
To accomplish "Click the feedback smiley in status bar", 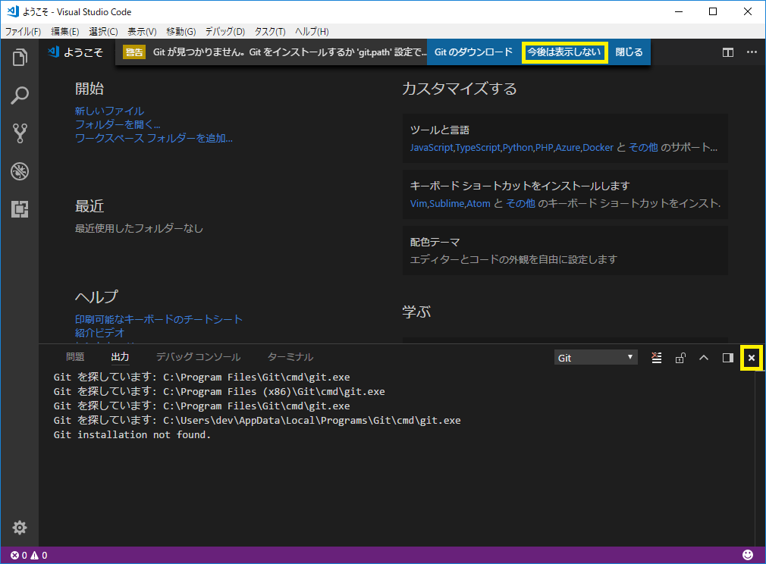I will click(x=748, y=555).
